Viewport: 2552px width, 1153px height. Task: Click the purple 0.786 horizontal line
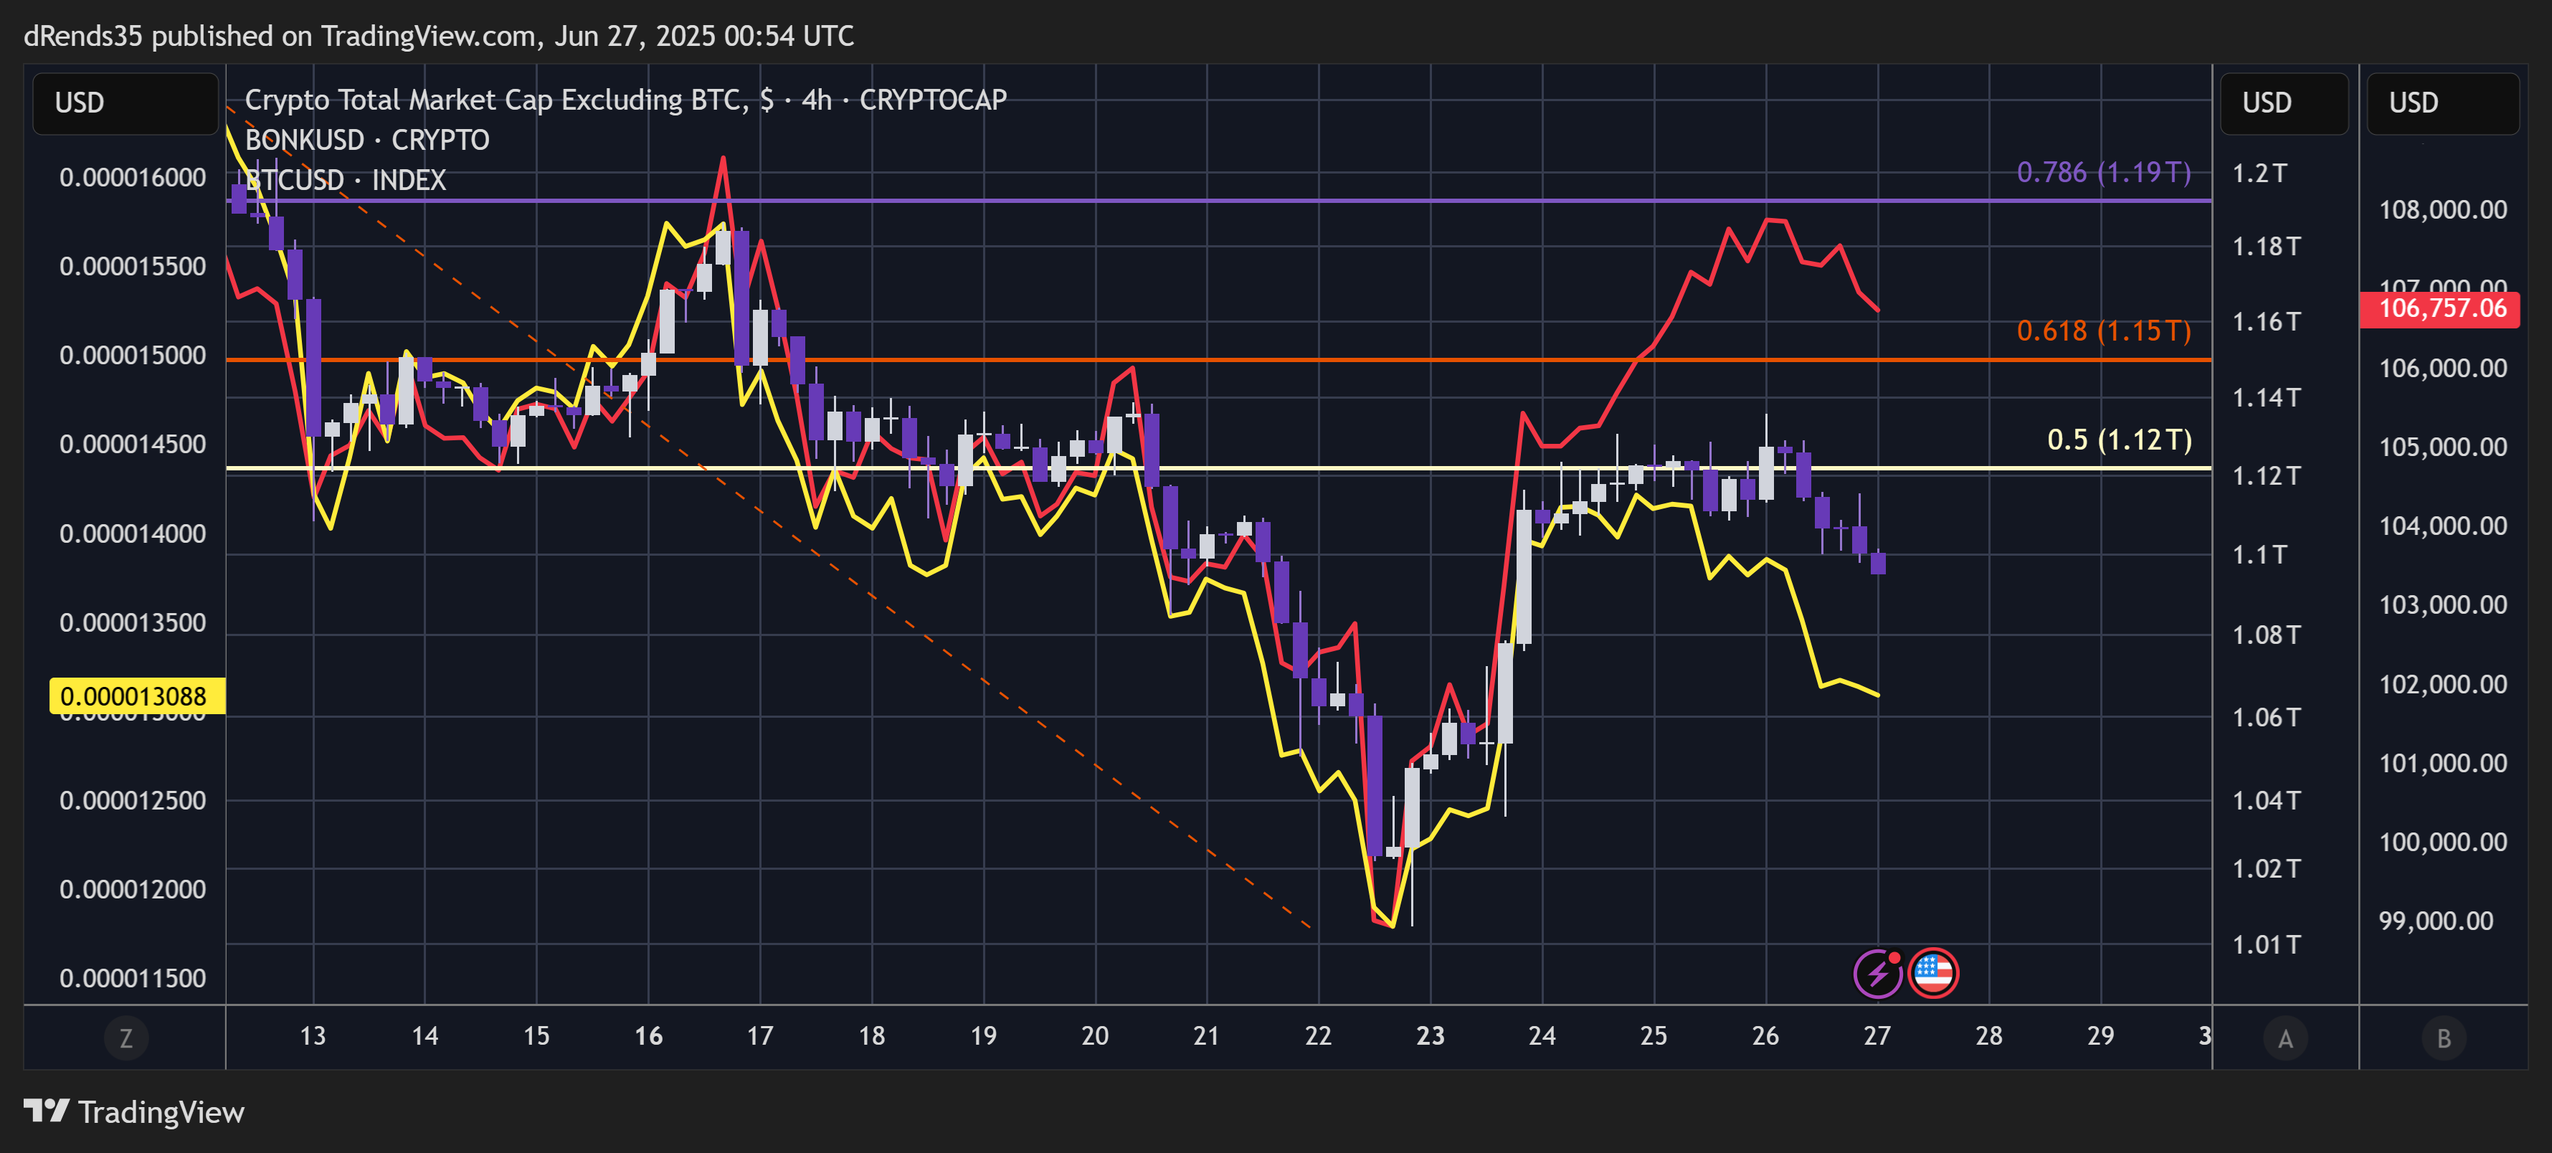1218,201
